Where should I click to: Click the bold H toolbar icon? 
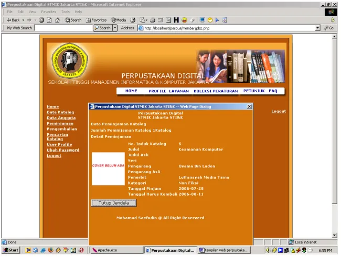coord(176,20)
